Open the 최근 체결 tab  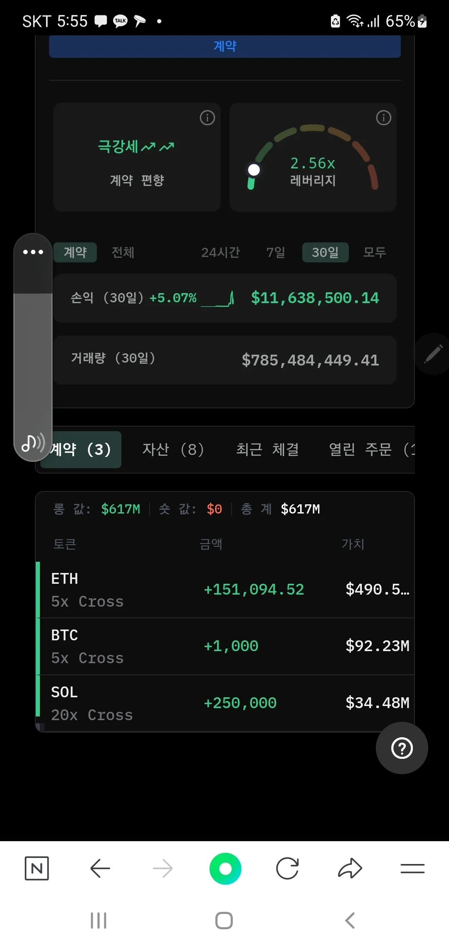(267, 449)
